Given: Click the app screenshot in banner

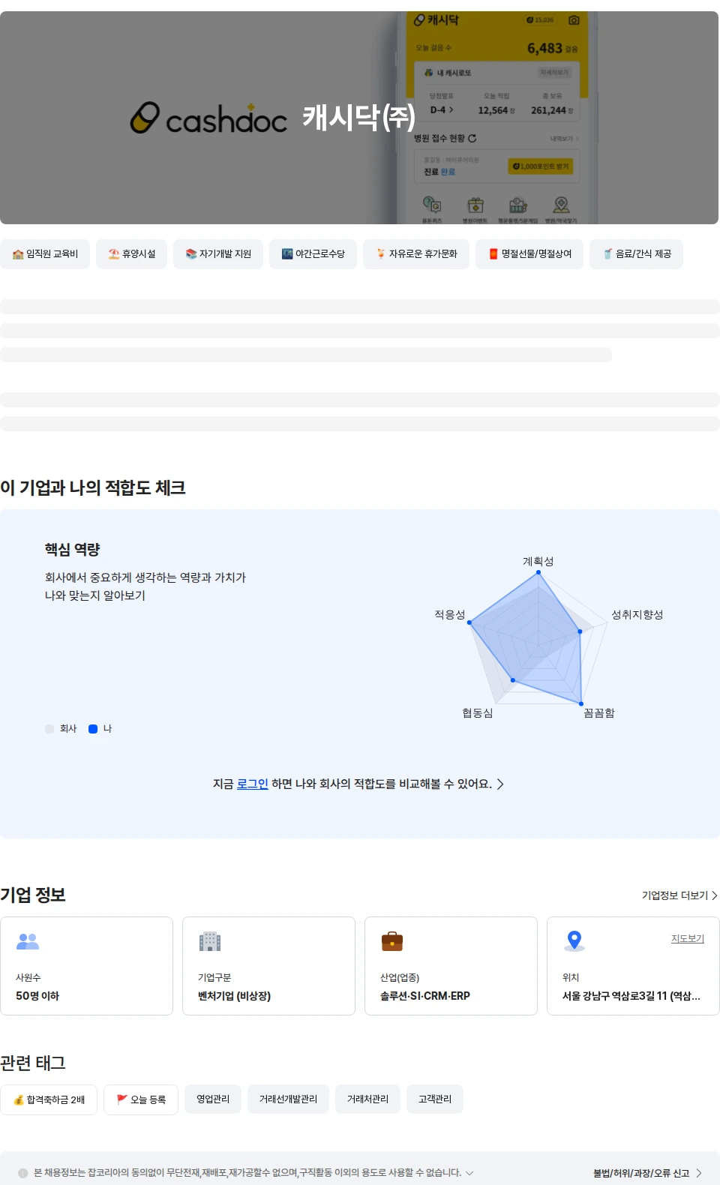Looking at the screenshot, I should coord(496,118).
